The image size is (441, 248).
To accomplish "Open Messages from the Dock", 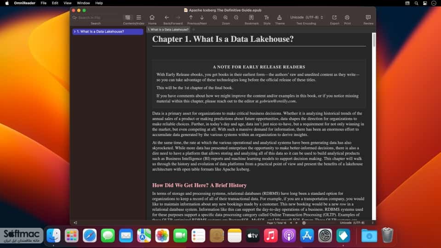I will coord(108,235).
